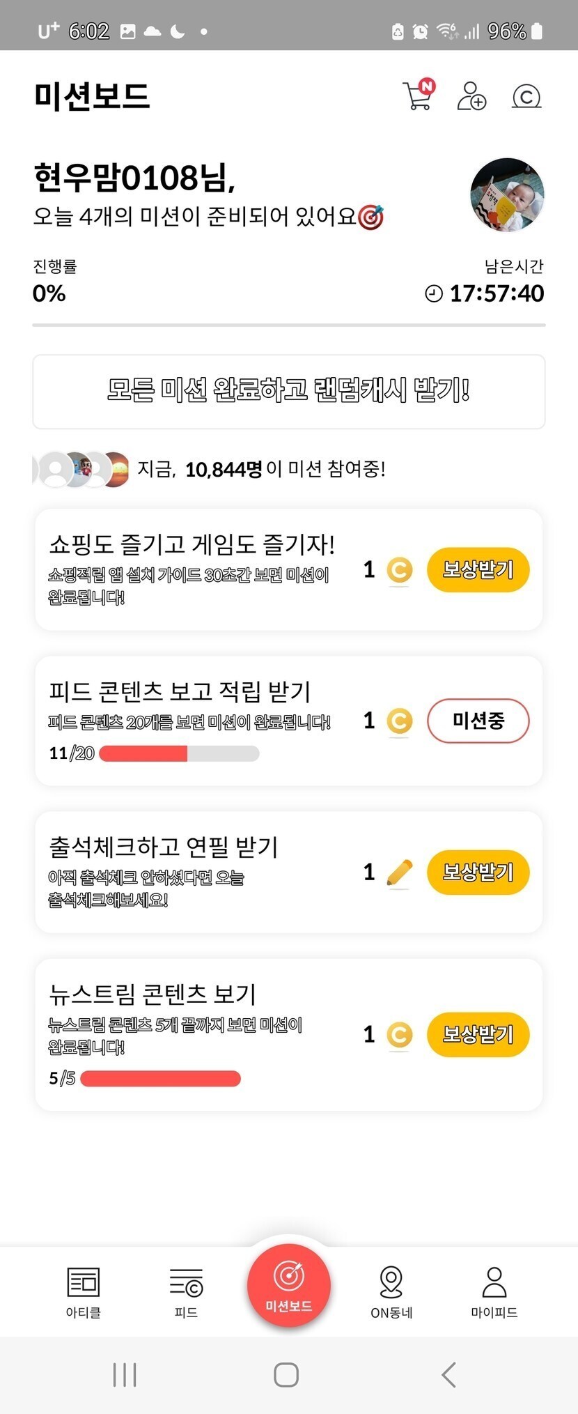
Task: Tap the 뉴스트림 5/5 progress bar
Action: [x=160, y=1079]
